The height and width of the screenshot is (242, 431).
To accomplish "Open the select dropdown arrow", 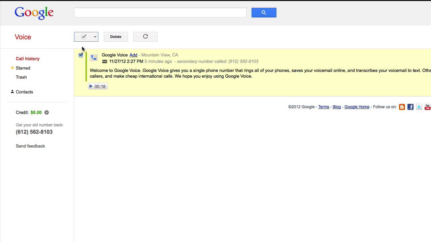I will 95,37.
